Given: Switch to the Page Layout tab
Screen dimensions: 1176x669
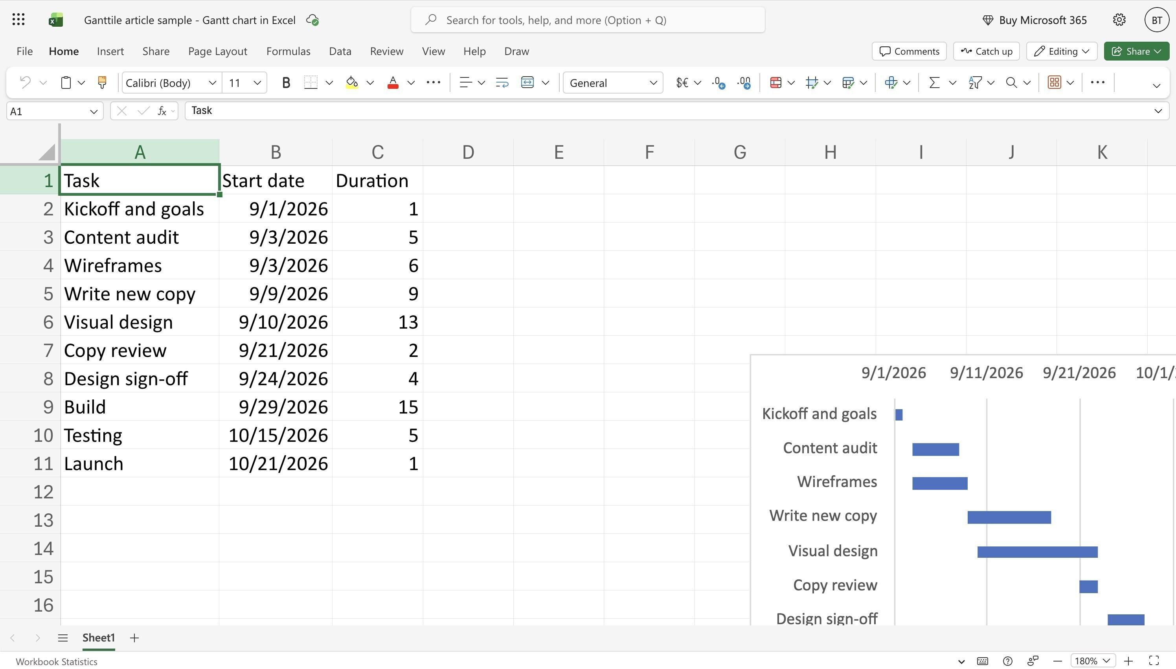Looking at the screenshot, I should click(x=217, y=51).
